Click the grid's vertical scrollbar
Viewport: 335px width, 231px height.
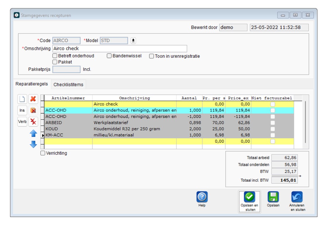click(306, 122)
